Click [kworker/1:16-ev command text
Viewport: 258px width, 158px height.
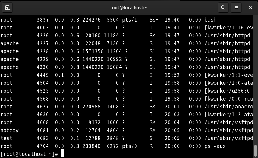point(228,28)
